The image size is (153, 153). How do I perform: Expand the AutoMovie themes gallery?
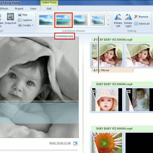tap(108, 24)
